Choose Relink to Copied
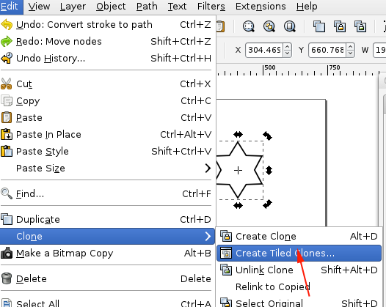The height and width of the screenshot is (307, 386). (299, 286)
